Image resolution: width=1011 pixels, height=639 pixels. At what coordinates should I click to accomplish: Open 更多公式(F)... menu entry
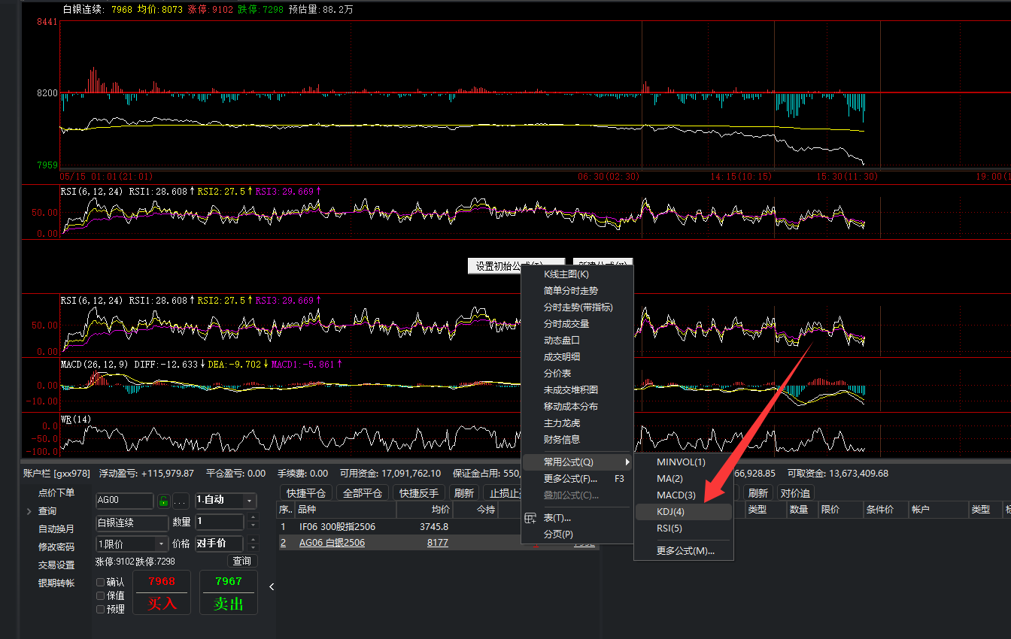click(x=578, y=479)
